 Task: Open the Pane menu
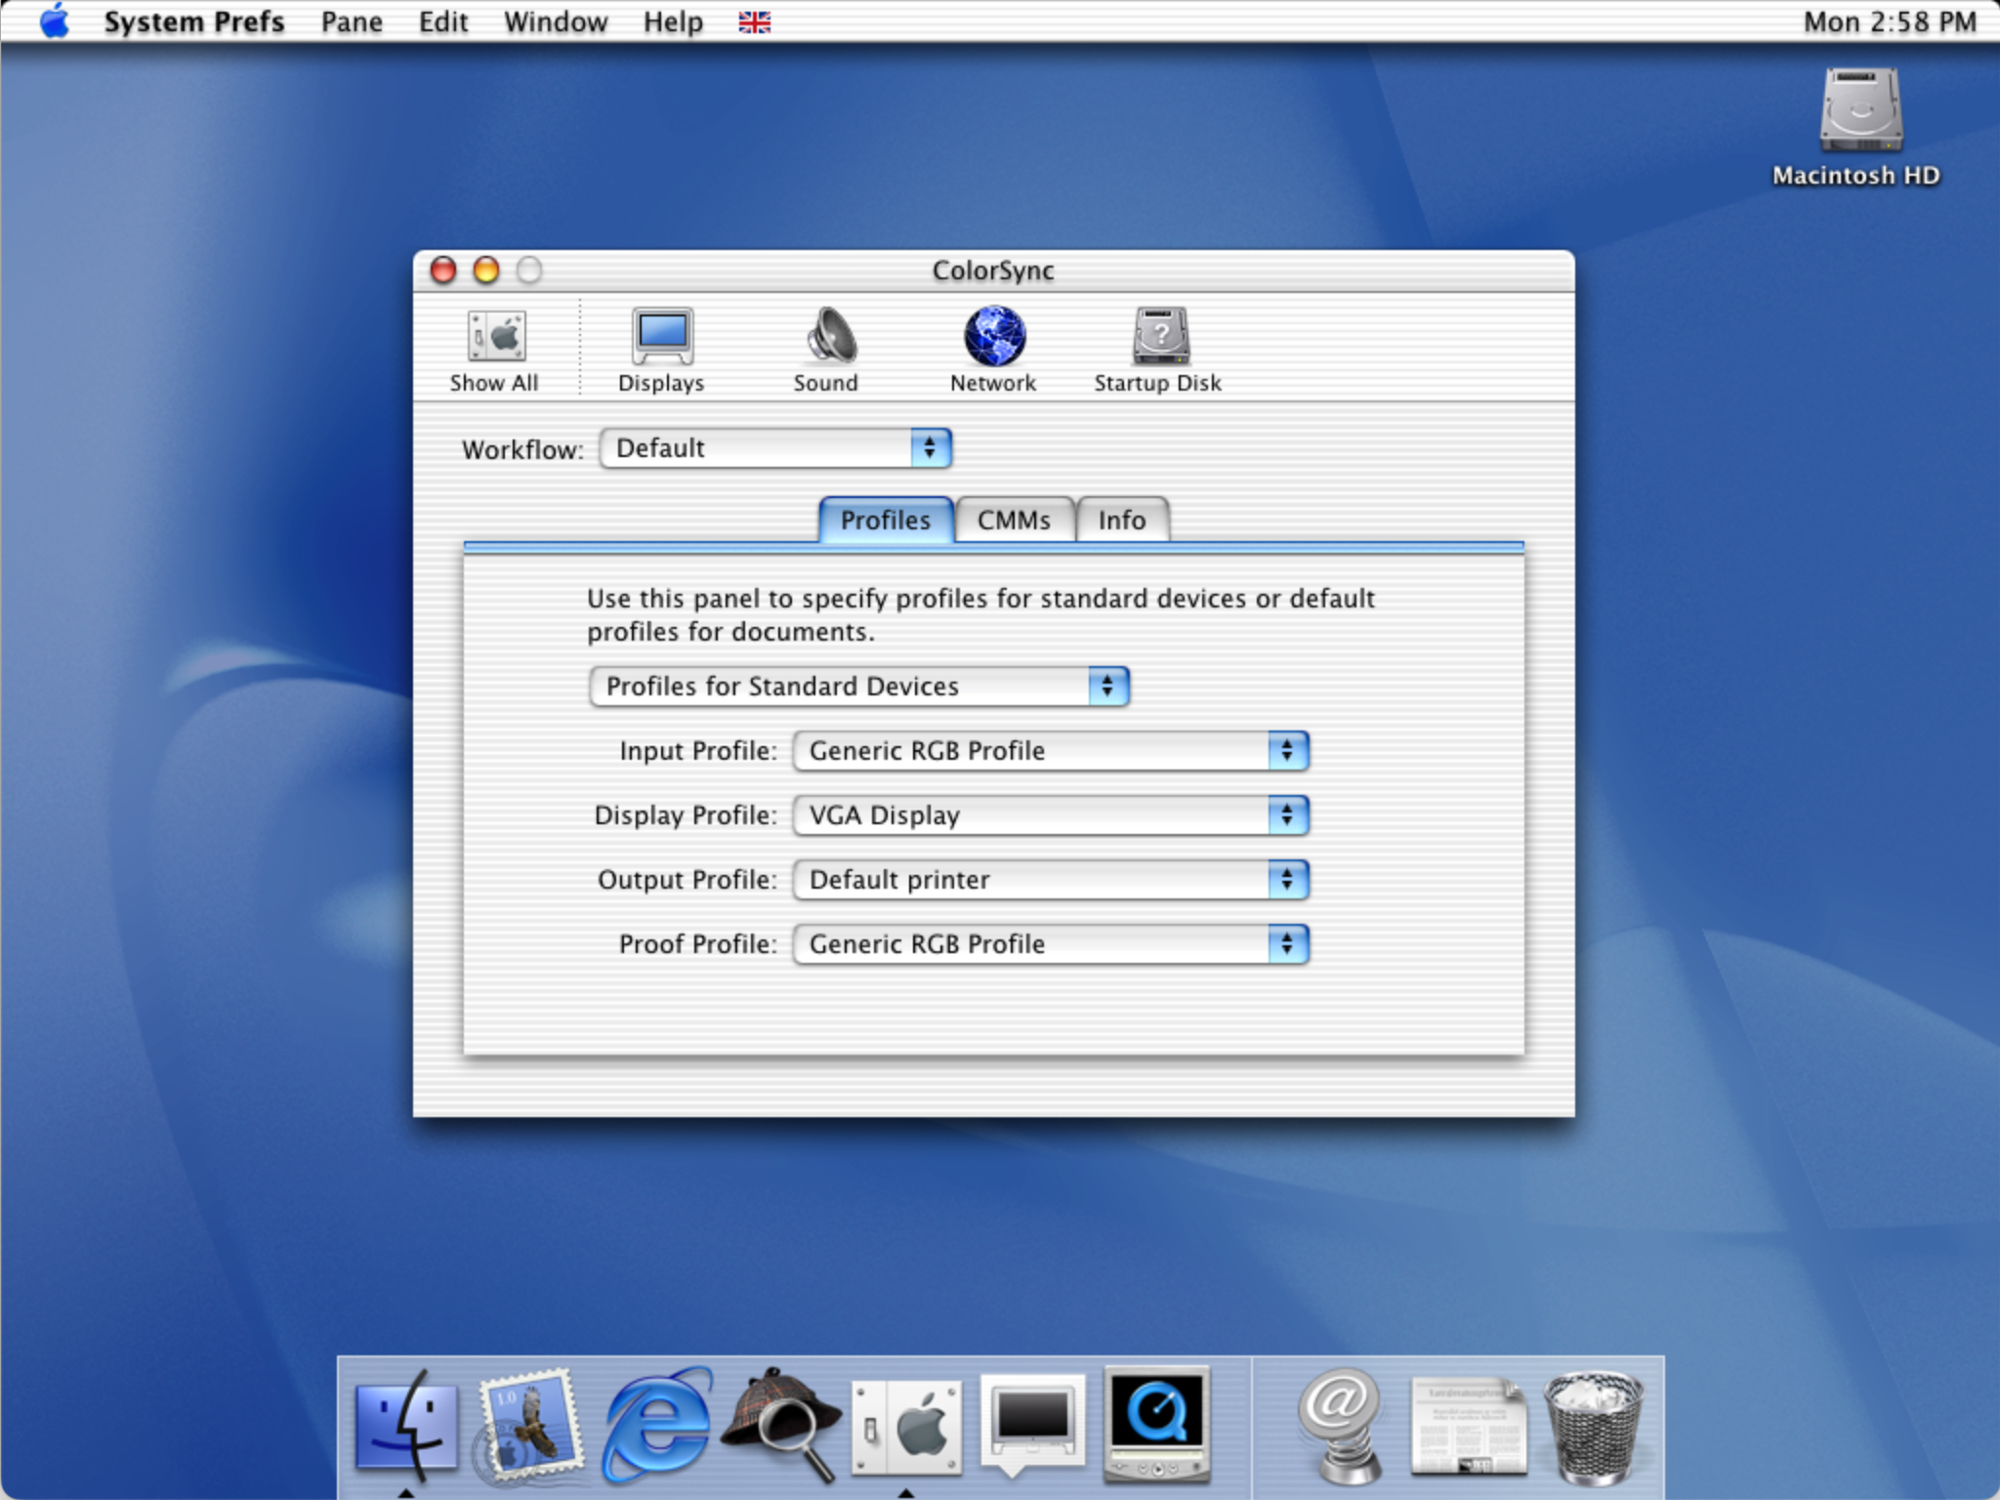click(x=352, y=21)
